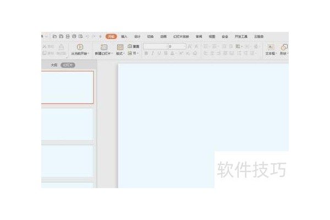
Task: Open the font size combo showing 0
Action: pyautogui.click(x=177, y=46)
